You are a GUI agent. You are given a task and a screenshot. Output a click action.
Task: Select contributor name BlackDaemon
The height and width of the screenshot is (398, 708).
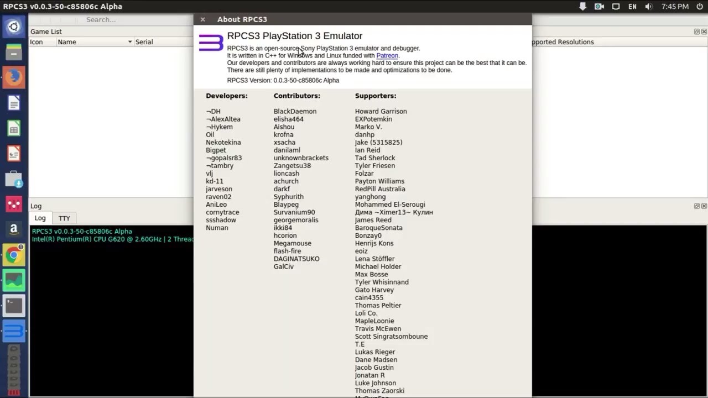coord(295,112)
